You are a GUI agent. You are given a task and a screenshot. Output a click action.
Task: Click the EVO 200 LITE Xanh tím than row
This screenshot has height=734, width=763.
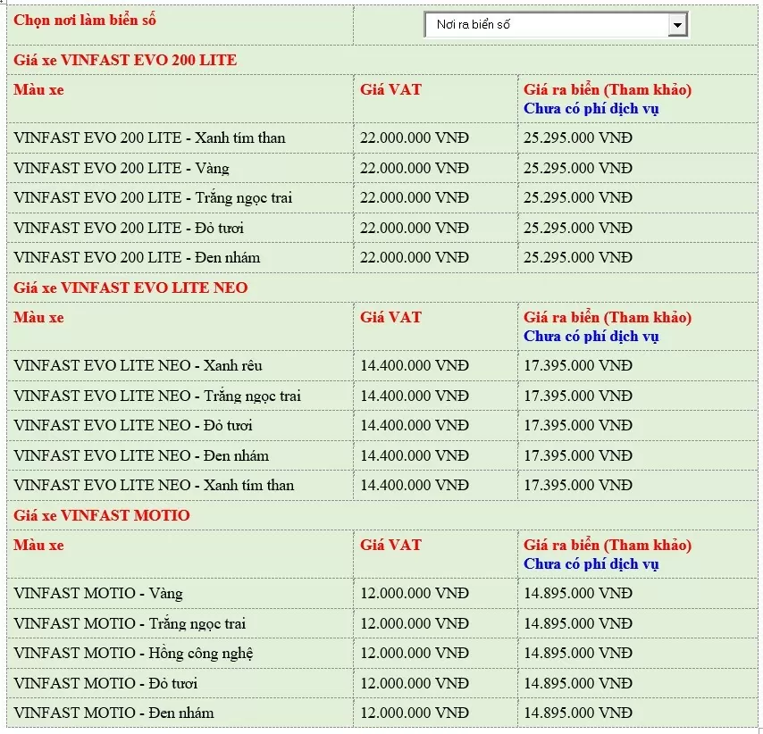coord(149,138)
